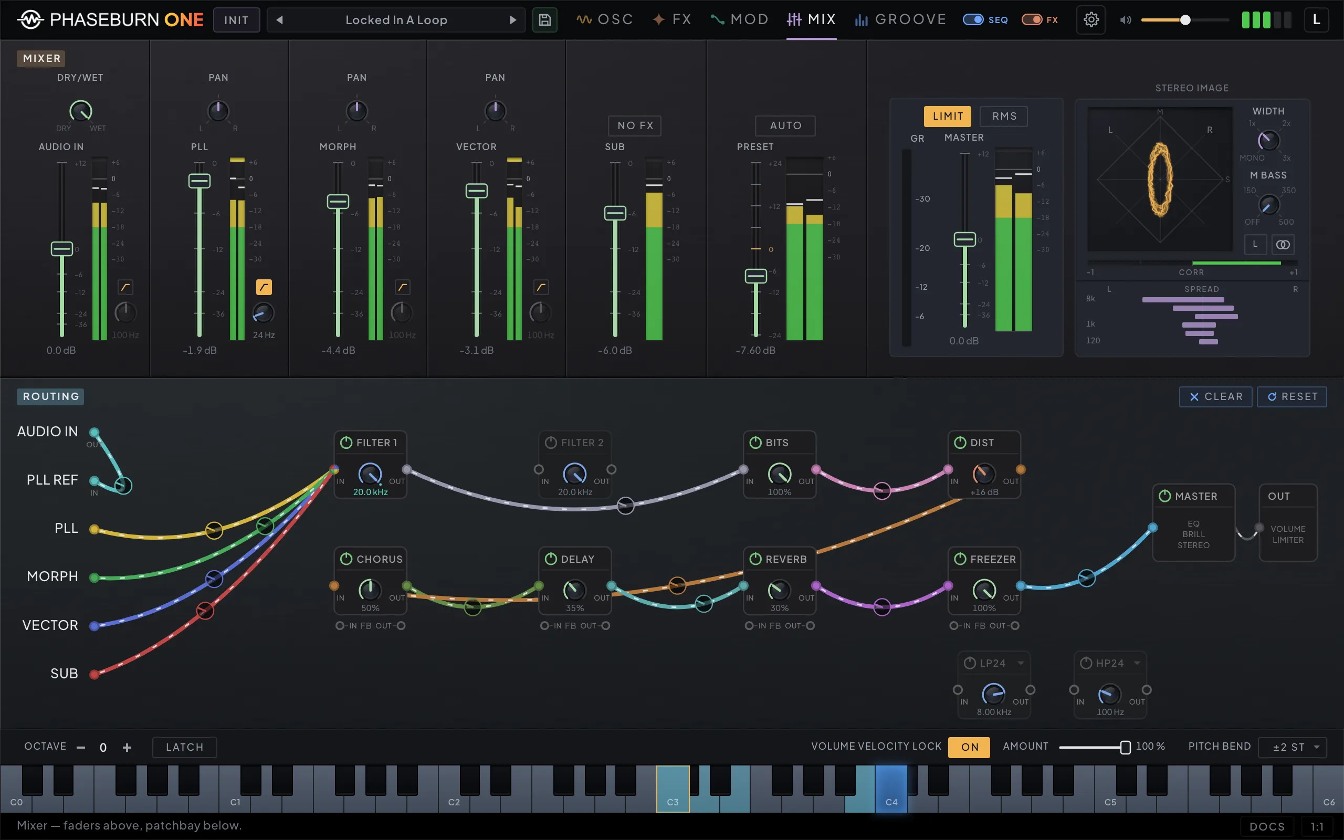Click the LATCH button
The image size is (1344, 840).
coord(184,747)
